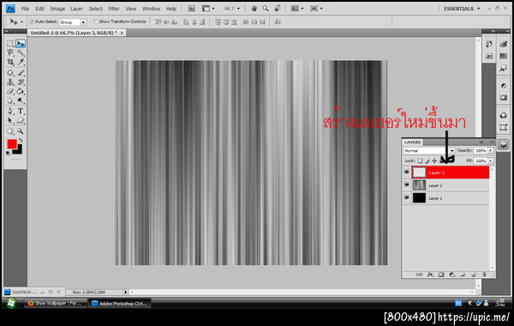The height and width of the screenshot is (326, 514).
Task: Open the View Extras dropdown
Action: coord(208,9)
